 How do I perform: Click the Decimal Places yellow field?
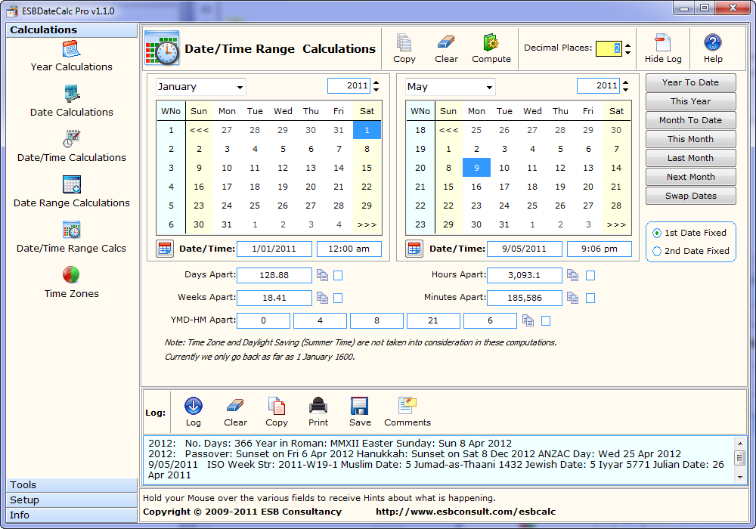(x=609, y=48)
